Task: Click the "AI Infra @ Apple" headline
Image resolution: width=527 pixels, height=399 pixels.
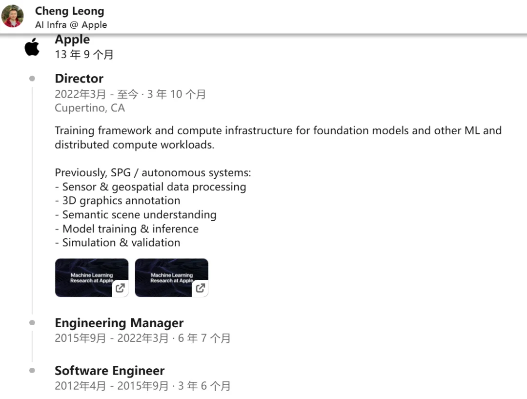Action: coord(71,25)
